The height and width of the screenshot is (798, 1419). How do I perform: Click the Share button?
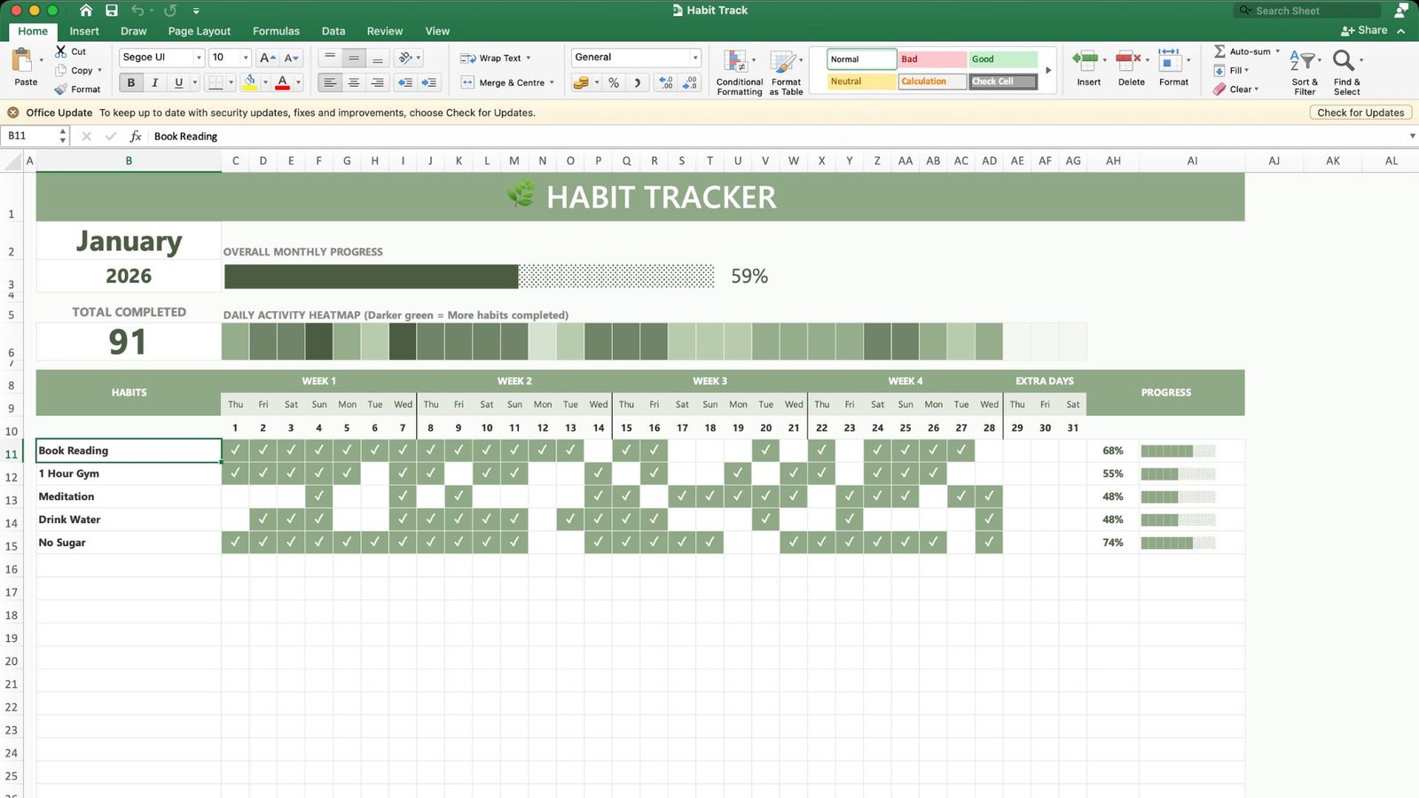1364,30
